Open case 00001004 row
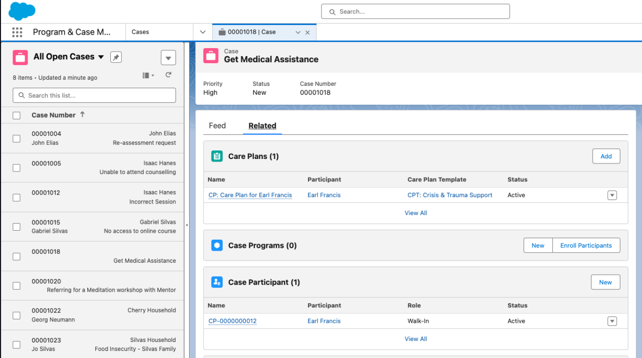This screenshot has height=358, width=642. pyautogui.click(x=93, y=138)
